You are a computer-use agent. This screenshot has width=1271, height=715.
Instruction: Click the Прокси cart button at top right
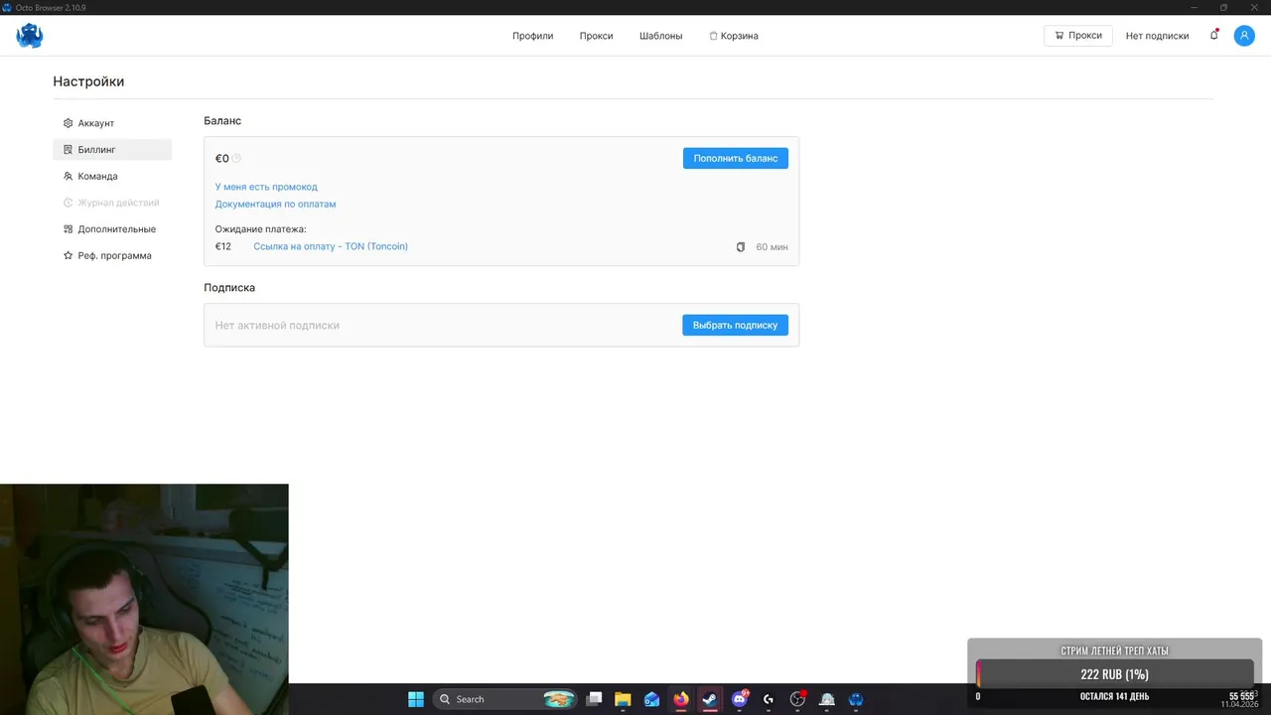[1078, 36]
